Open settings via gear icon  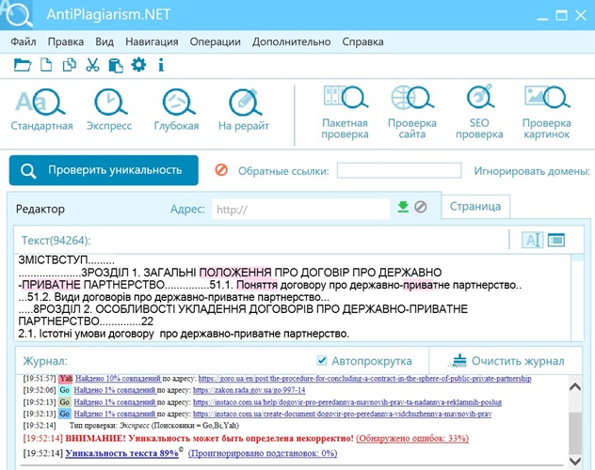click(x=138, y=65)
